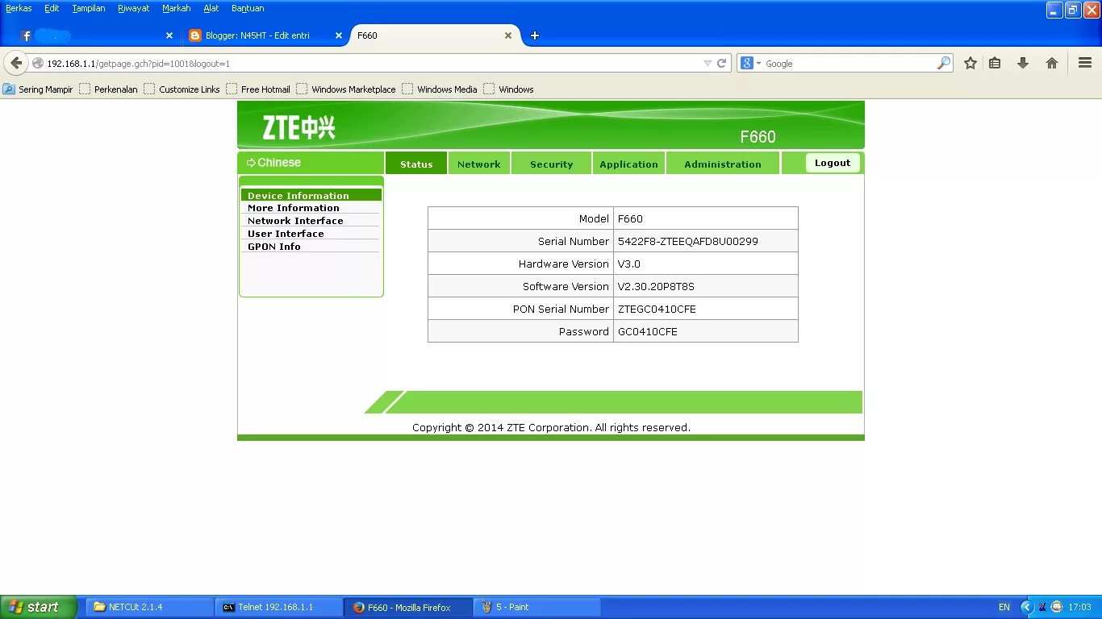
Task: Open the Bantuan menu
Action: point(248,8)
